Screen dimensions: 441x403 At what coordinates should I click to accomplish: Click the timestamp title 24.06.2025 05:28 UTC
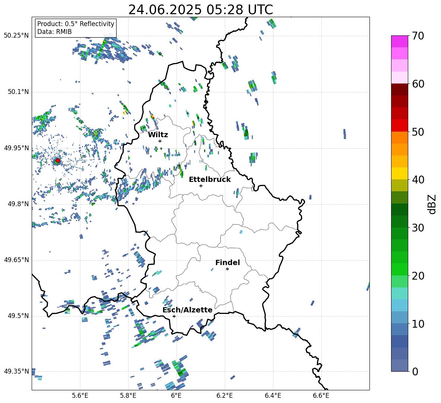coord(201,10)
